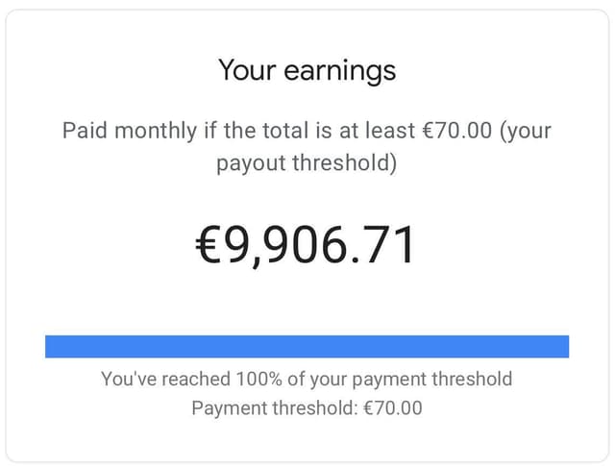Click "You've reached 100% of your payment threshold"
The height and width of the screenshot is (468, 615).
307,379
